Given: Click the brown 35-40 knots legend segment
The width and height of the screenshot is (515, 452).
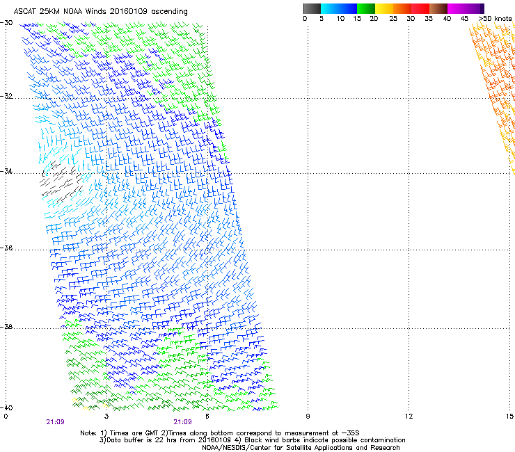Looking at the screenshot, I should click(x=438, y=8).
